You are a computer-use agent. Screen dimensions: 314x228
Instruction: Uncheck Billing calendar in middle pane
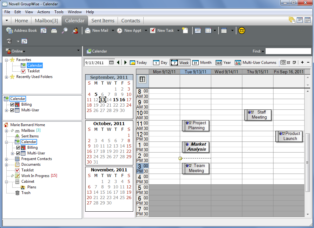tap(12, 105)
